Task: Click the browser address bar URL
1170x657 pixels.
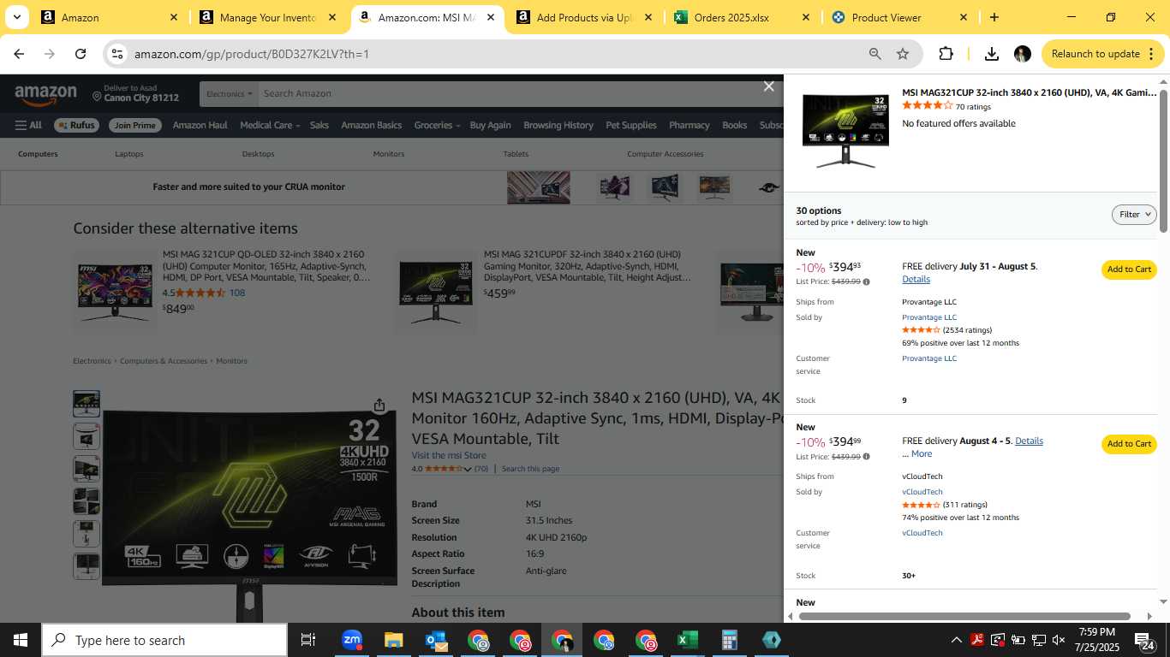Action: [252, 54]
